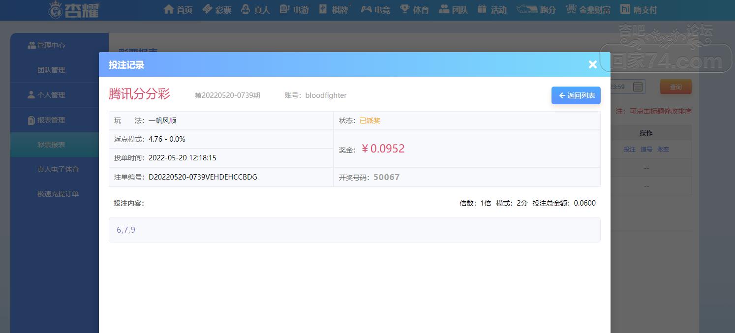The image size is (735, 333).
Task: Open the 跑分 menu item
Action: [x=536, y=9]
